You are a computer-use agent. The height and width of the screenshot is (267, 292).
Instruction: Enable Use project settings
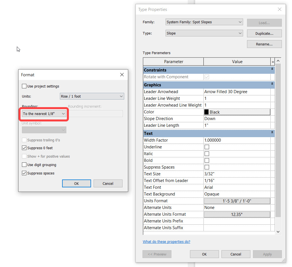click(x=24, y=86)
